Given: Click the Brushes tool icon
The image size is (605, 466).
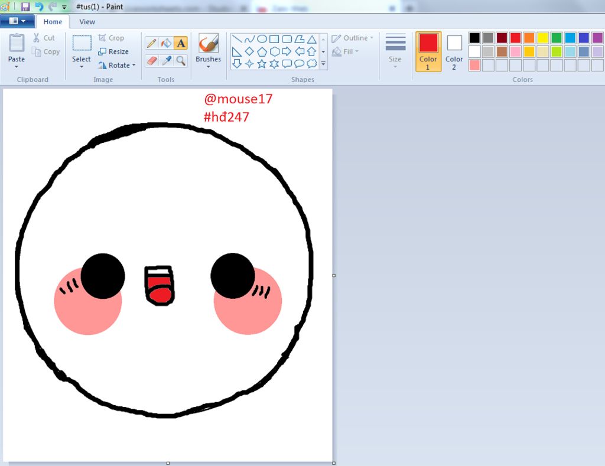Looking at the screenshot, I should pos(209,43).
